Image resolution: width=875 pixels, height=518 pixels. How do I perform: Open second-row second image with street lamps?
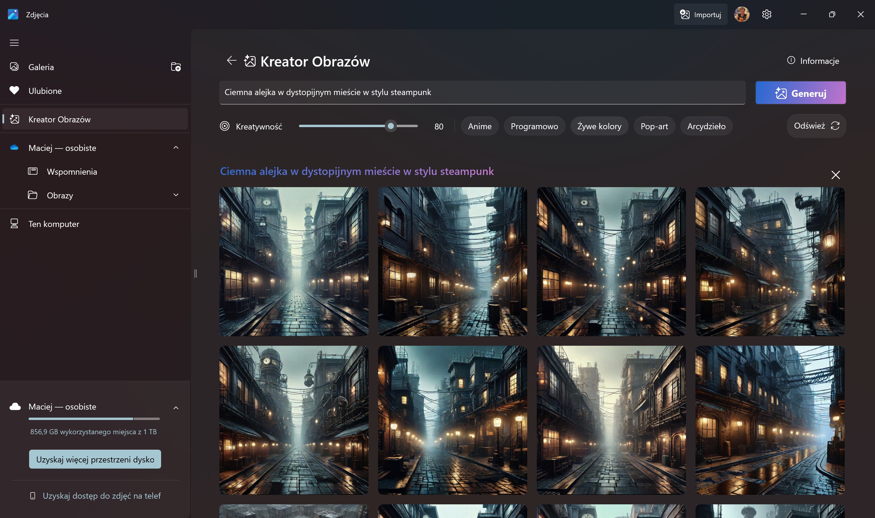pos(452,420)
